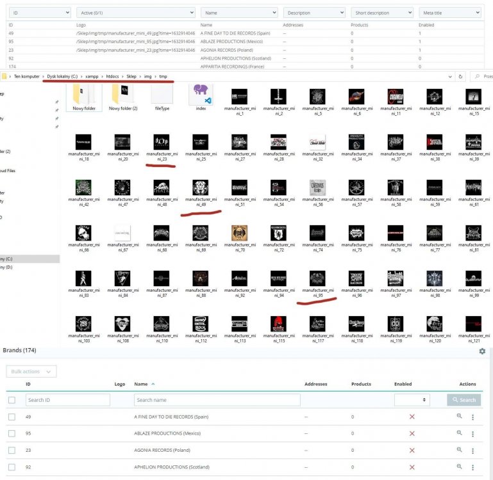This screenshot has width=493, height=480.
Task: Open the Short description dropdown
Action: pos(382,13)
